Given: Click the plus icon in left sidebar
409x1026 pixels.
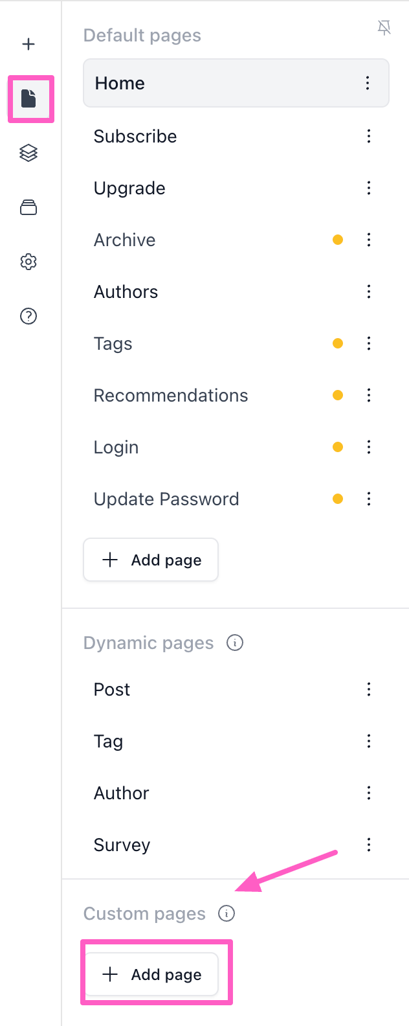Looking at the screenshot, I should pyautogui.click(x=28, y=44).
